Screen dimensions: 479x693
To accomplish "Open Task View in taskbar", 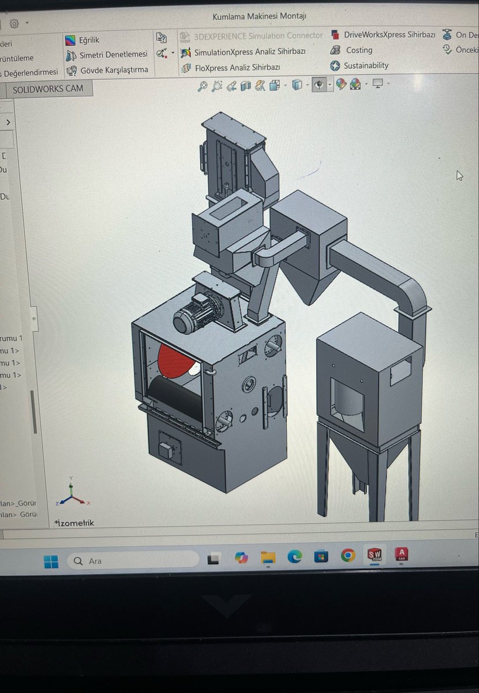I will [214, 558].
